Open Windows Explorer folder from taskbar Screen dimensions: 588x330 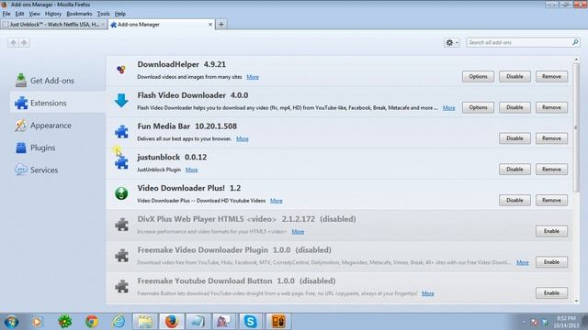145,322
